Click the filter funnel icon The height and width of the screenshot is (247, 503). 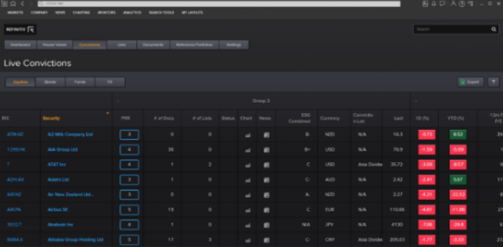pos(493,82)
